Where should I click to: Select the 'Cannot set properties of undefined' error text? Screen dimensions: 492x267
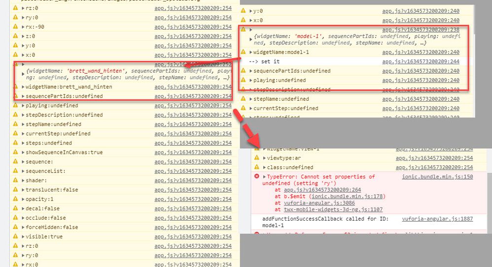pyautogui.click(x=318, y=180)
